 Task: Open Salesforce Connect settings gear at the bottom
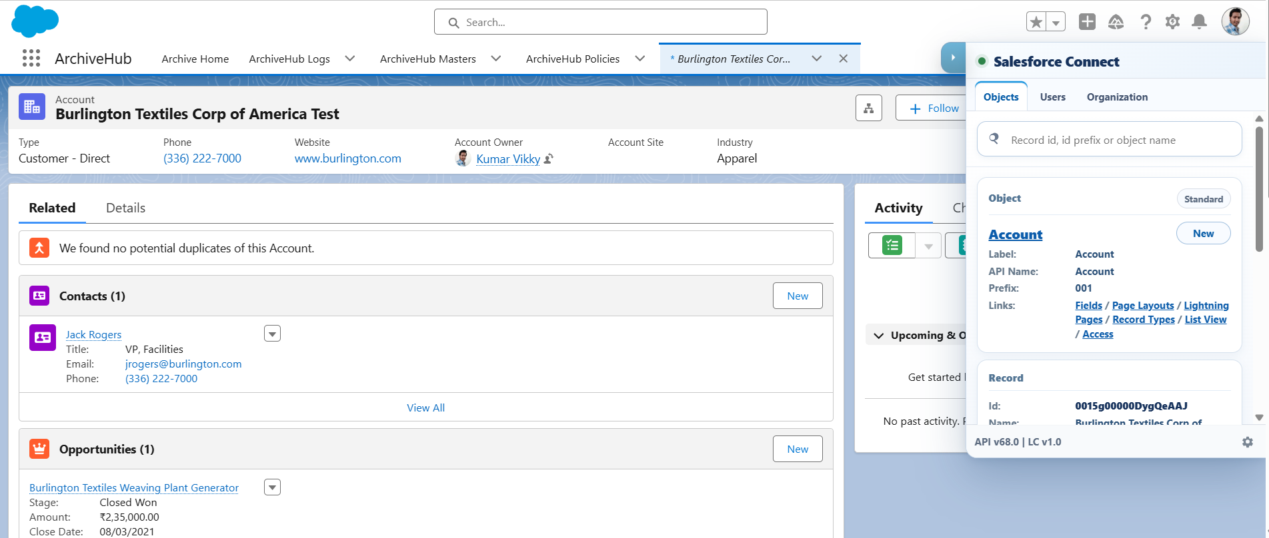(1247, 442)
